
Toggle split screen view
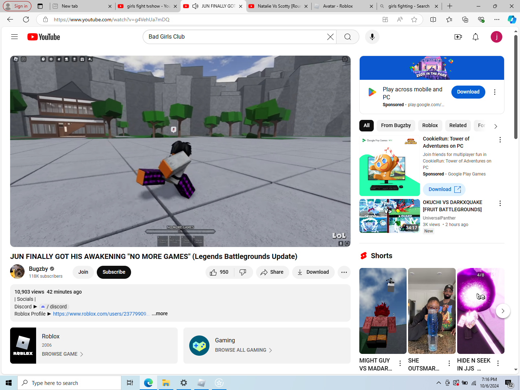pyautogui.click(x=433, y=19)
